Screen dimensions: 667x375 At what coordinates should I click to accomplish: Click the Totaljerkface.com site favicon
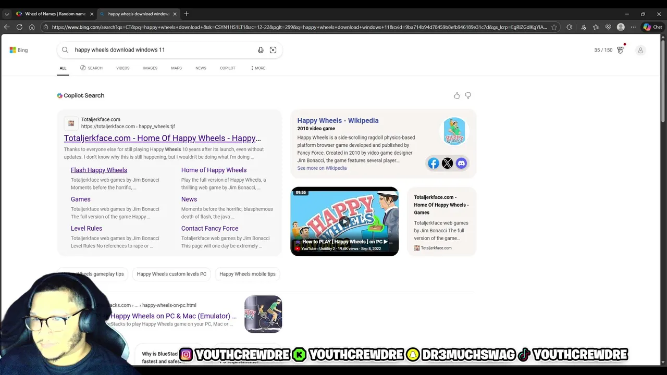coord(71,123)
